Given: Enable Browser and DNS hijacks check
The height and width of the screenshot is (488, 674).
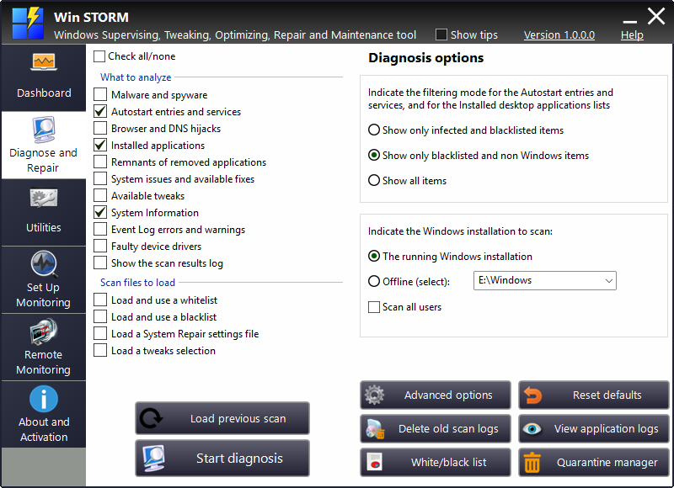Looking at the screenshot, I should [100, 129].
